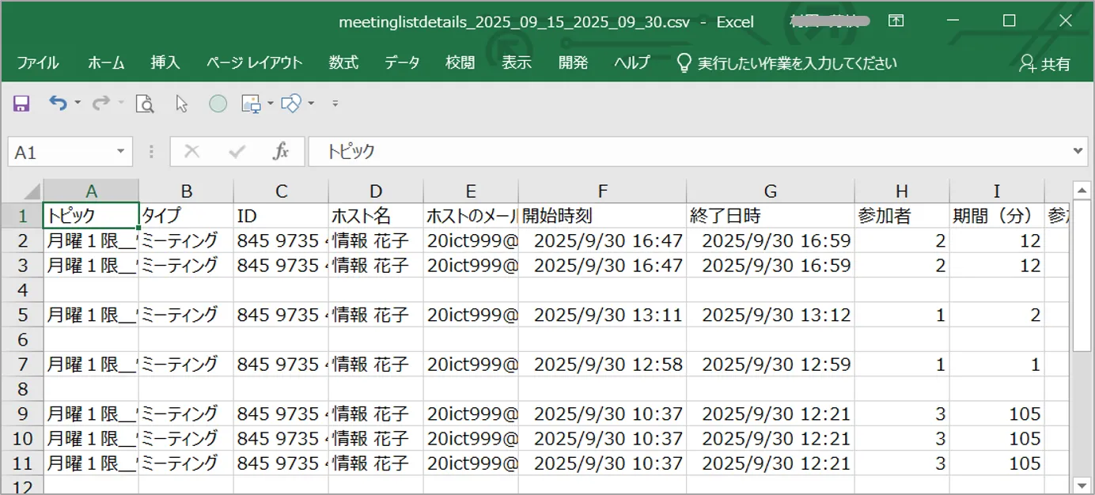
Task: Open the Name Box dropdown
Action: click(x=120, y=152)
